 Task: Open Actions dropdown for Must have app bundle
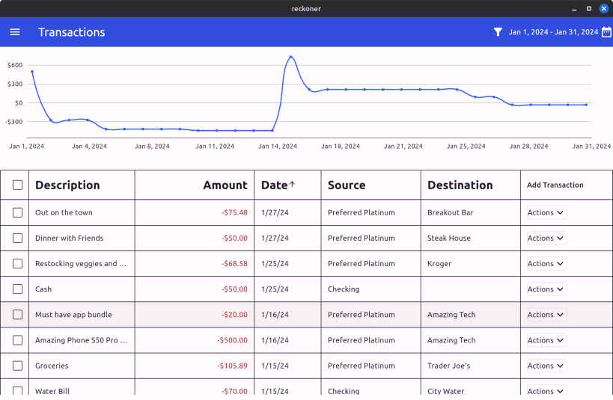[x=546, y=315]
